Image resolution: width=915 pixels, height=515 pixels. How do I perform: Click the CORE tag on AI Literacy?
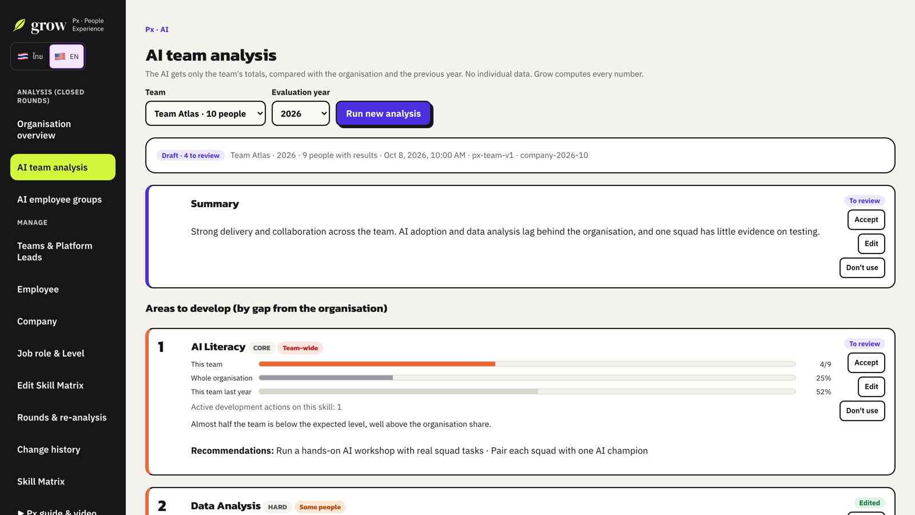pyautogui.click(x=261, y=348)
